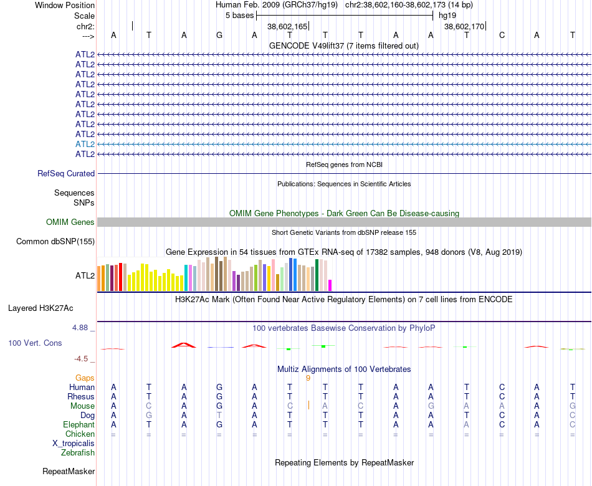Click the orange 9 gap marker
The image size is (592, 486).
(308, 378)
